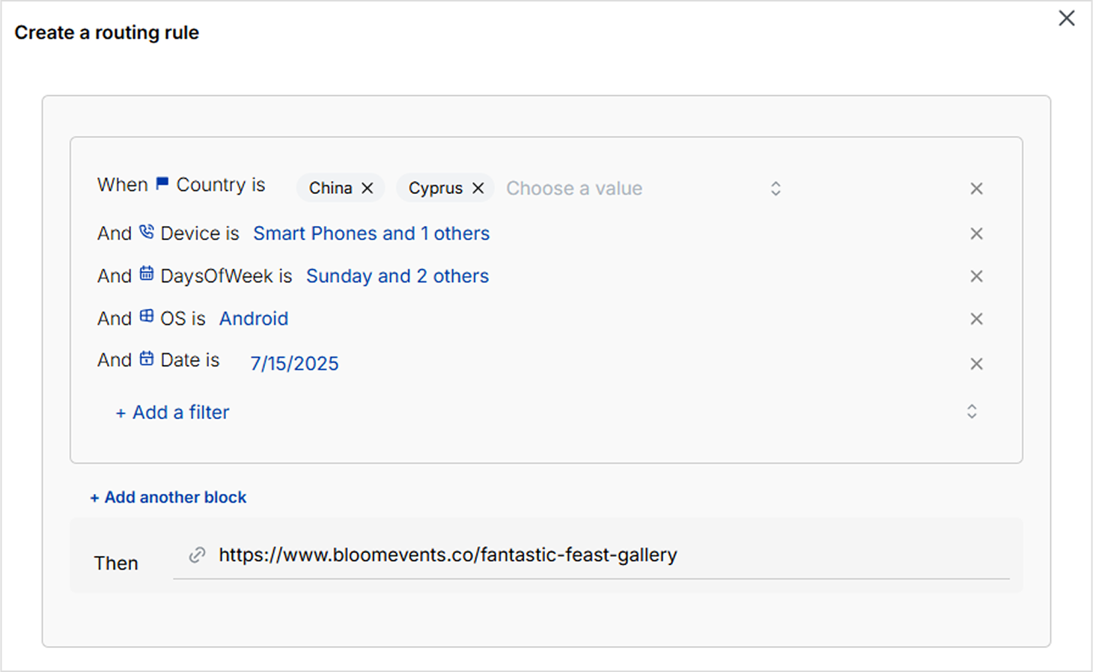This screenshot has width=1093, height=672.
Task: Delete the Date filter row
Action: click(976, 364)
